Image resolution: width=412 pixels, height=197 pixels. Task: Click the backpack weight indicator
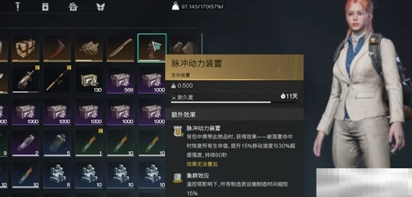197,6
